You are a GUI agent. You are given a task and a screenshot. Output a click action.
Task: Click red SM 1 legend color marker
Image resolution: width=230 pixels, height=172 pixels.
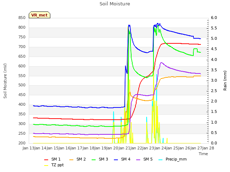point(46,160)
